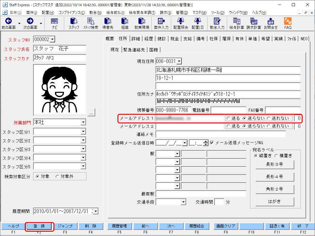
Task: Choose 縦置き label orientation radio
Action: click(x=256, y=156)
